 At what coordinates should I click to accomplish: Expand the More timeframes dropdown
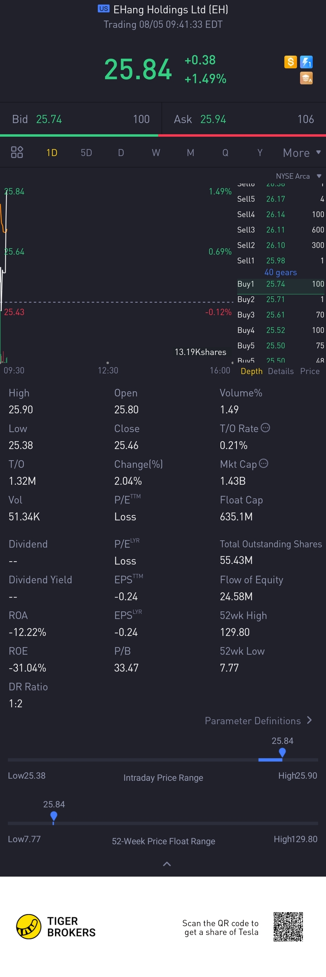click(x=302, y=152)
